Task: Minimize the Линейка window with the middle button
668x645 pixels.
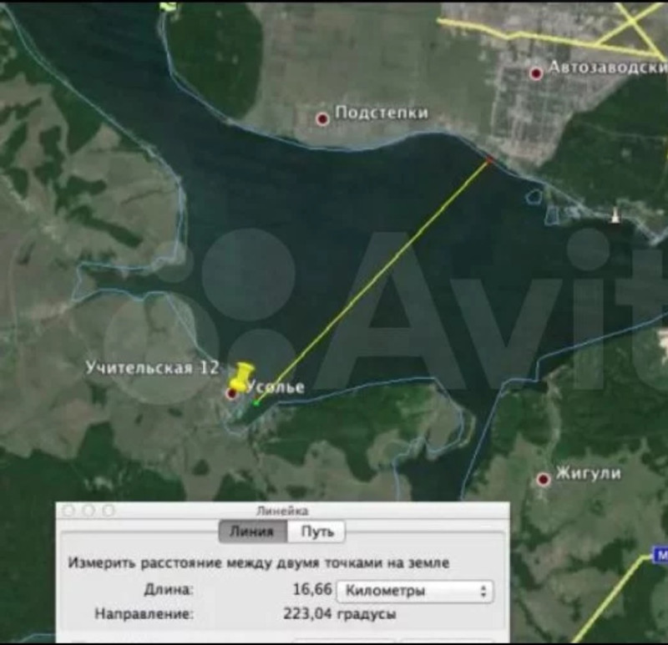Action: click(89, 510)
